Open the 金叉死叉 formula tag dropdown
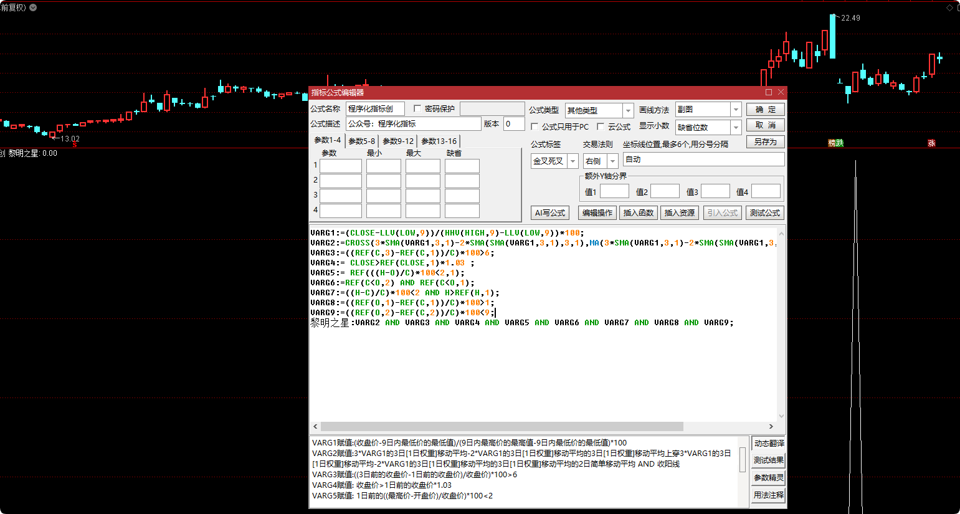This screenshot has width=960, height=514. (573, 161)
